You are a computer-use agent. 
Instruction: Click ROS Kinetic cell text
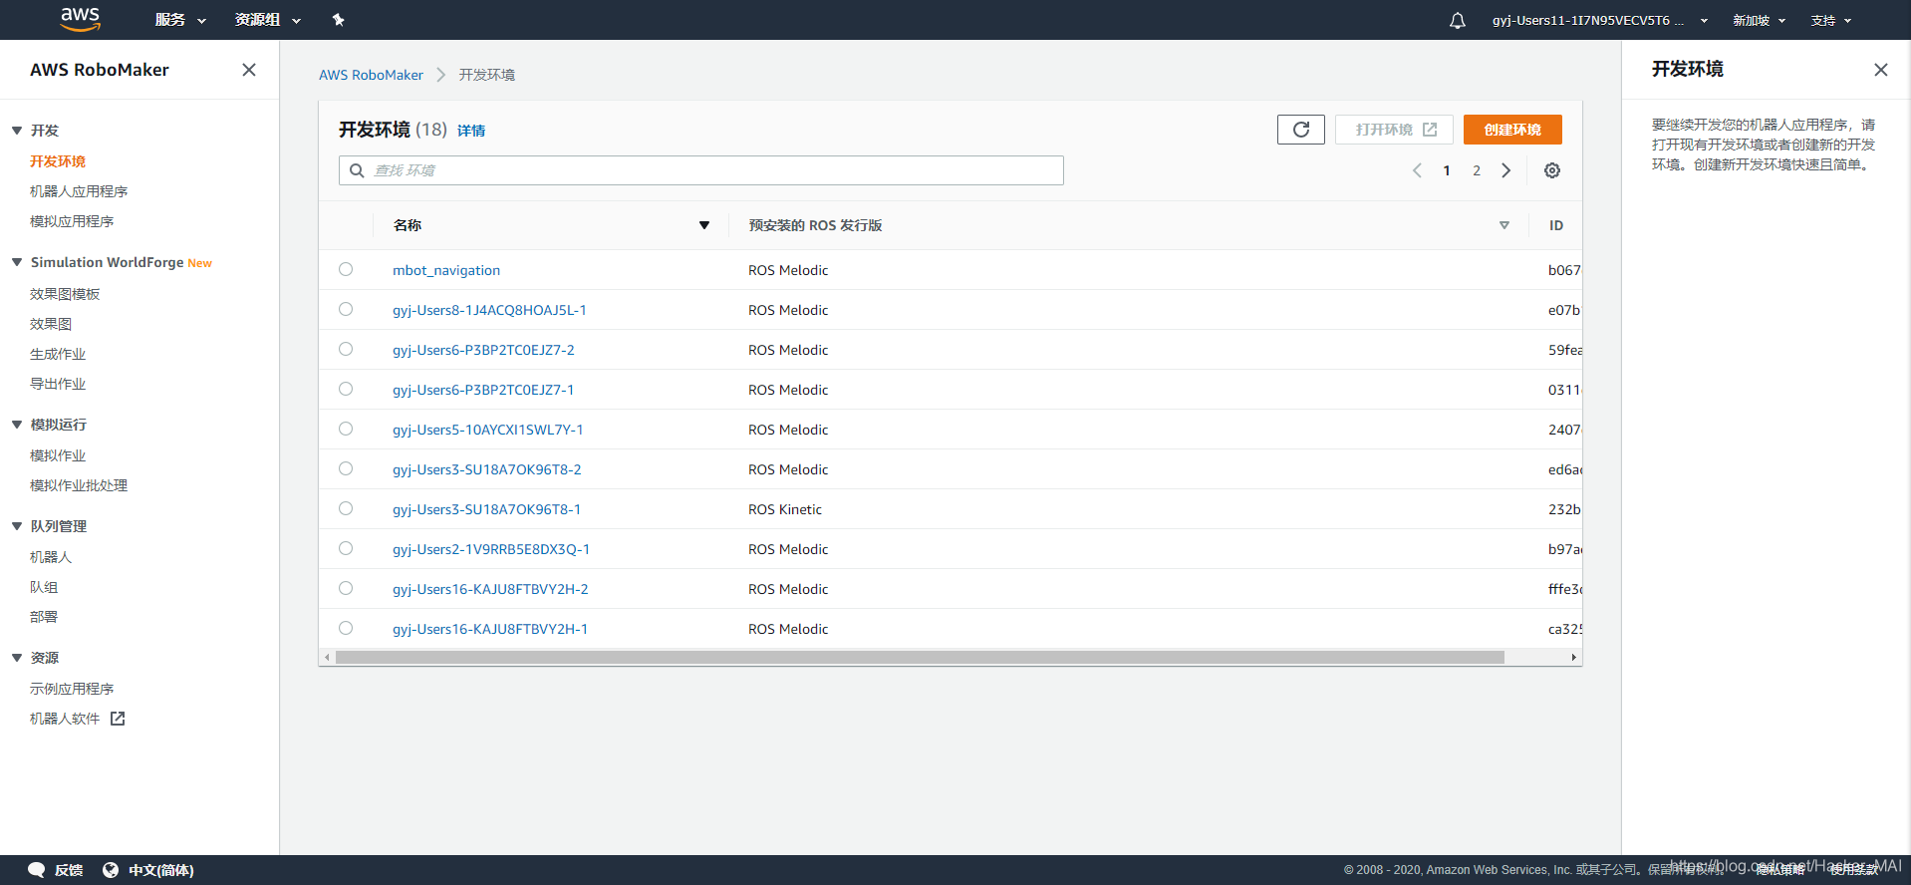click(785, 509)
